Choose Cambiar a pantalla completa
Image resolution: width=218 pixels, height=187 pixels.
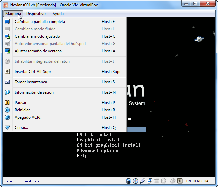[65, 22]
